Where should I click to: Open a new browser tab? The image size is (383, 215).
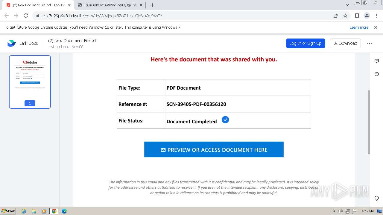coord(152,5)
